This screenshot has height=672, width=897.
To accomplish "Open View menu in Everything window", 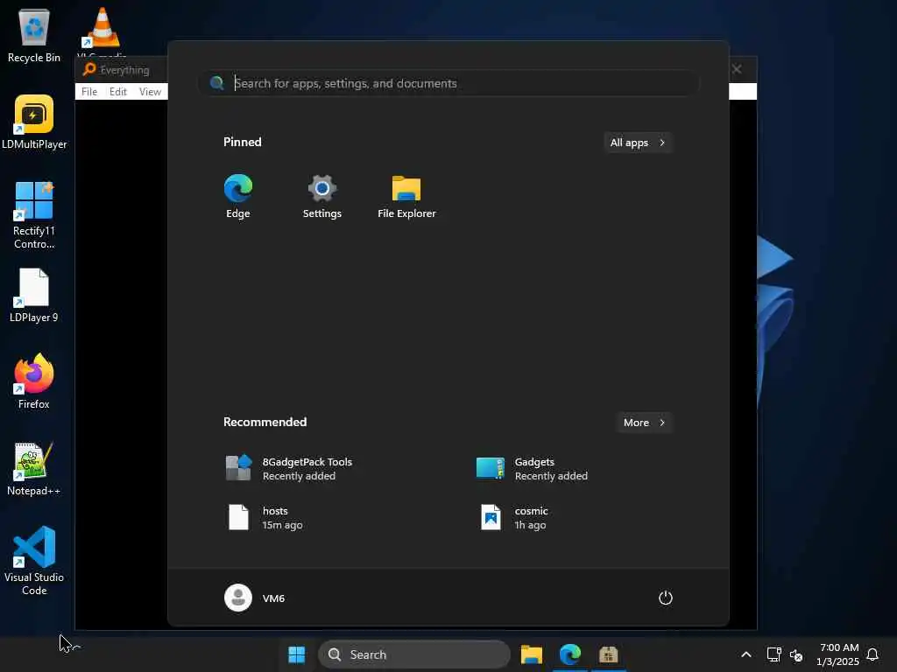I will click(150, 91).
